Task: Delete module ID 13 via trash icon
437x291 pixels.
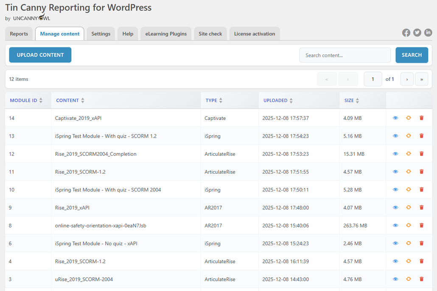Action: (x=421, y=136)
